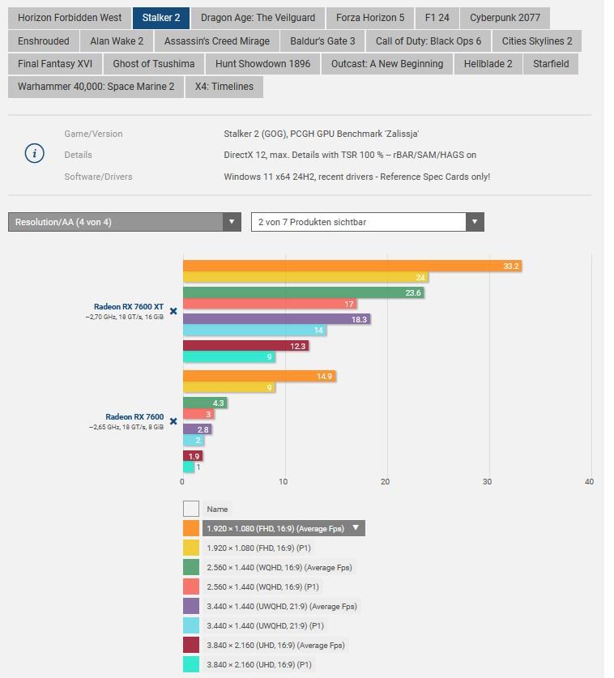Screen dimensions: 614x678
Task: Click the Radeon RX 7600 product name
Action: tap(134, 417)
